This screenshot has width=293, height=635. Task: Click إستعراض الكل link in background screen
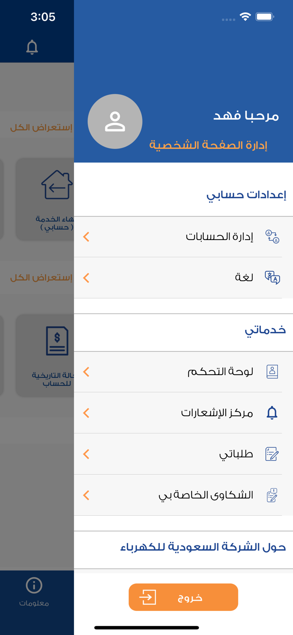(39, 126)
